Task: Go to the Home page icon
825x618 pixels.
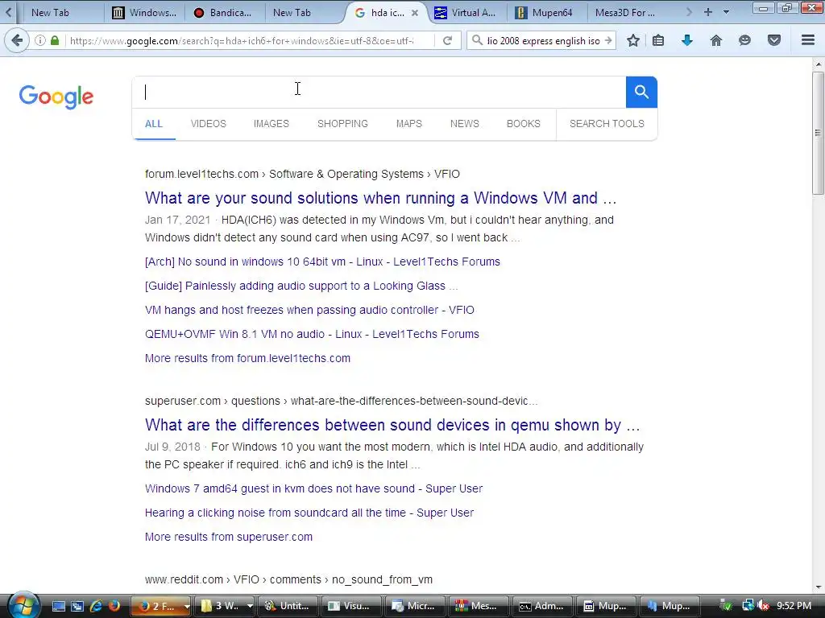Action: 716,40
